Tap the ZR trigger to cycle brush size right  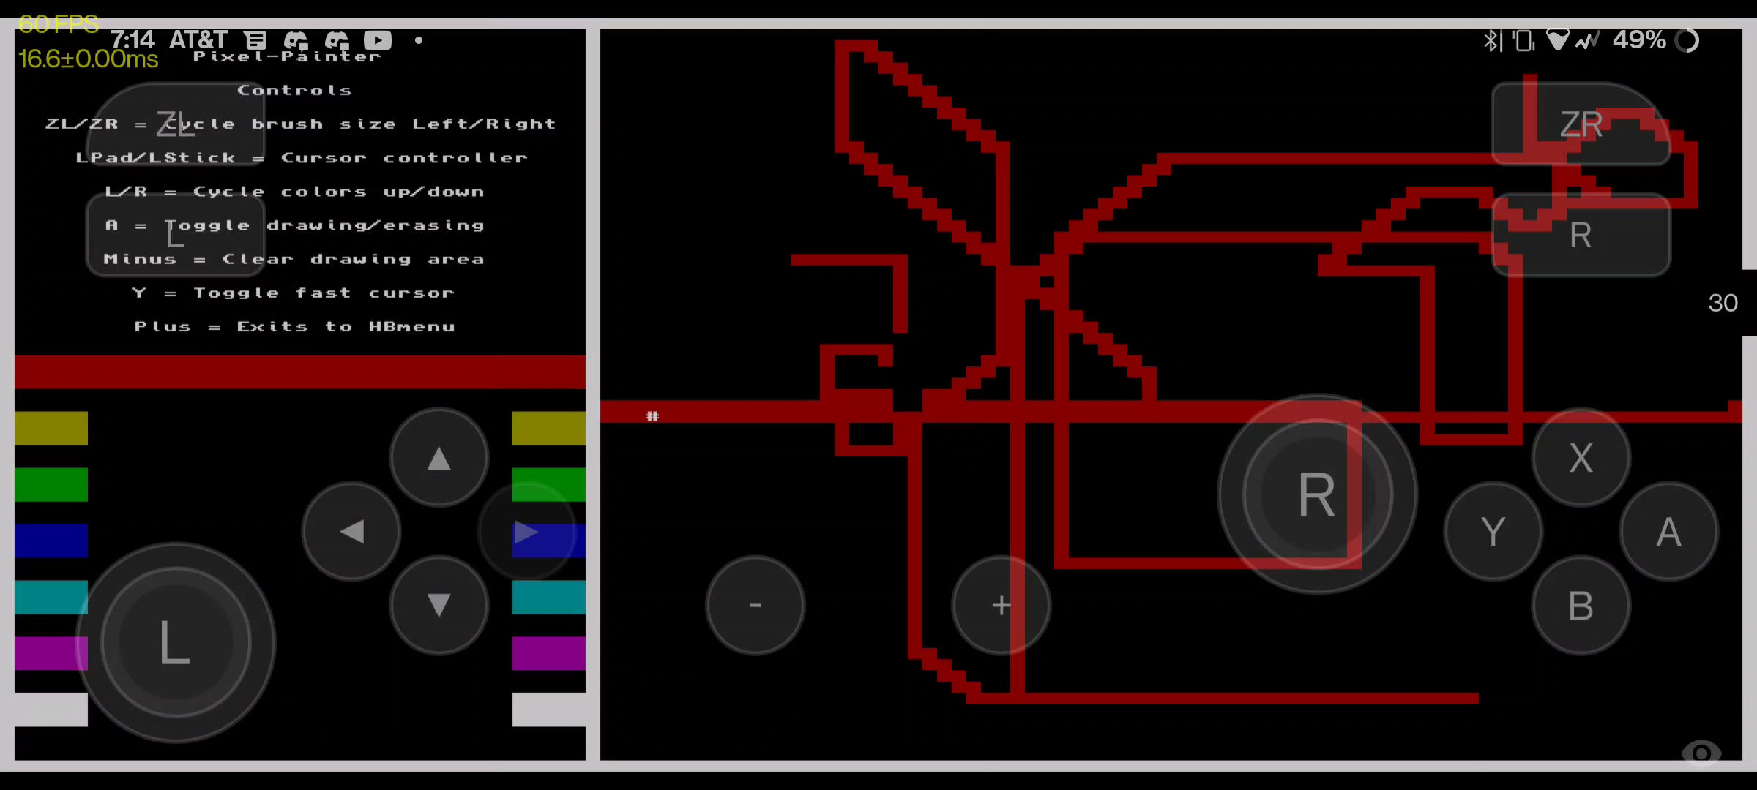pos(1581,124)
